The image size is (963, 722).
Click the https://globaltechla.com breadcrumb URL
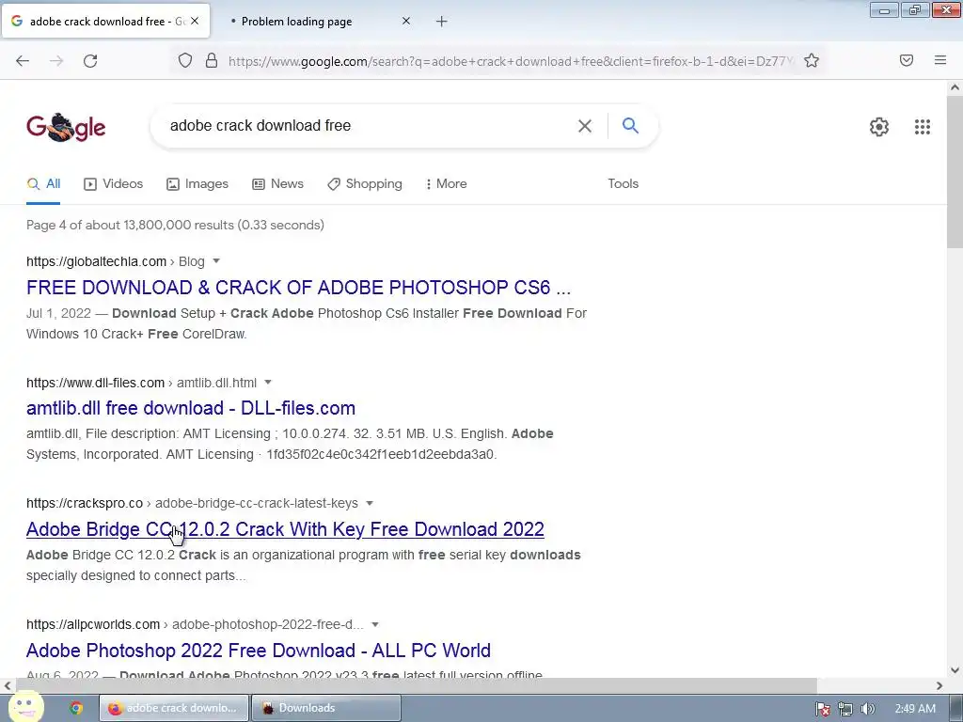(x=97, y=261)
